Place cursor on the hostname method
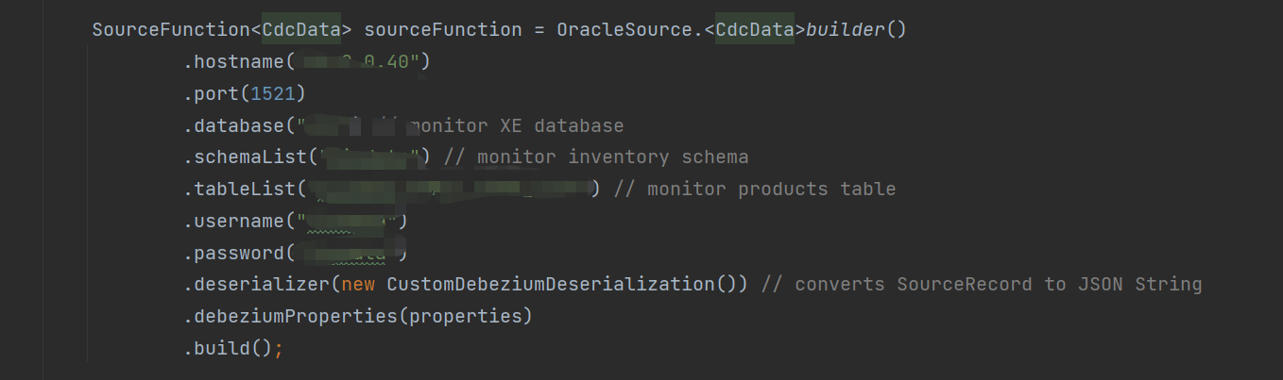The height and width of the screenshot is (380, 1283). click(238, 62)
